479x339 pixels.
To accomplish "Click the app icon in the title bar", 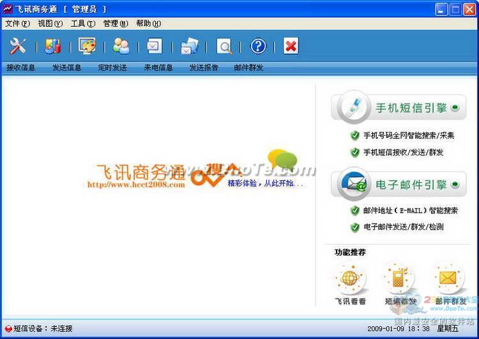I will [8, 9].
